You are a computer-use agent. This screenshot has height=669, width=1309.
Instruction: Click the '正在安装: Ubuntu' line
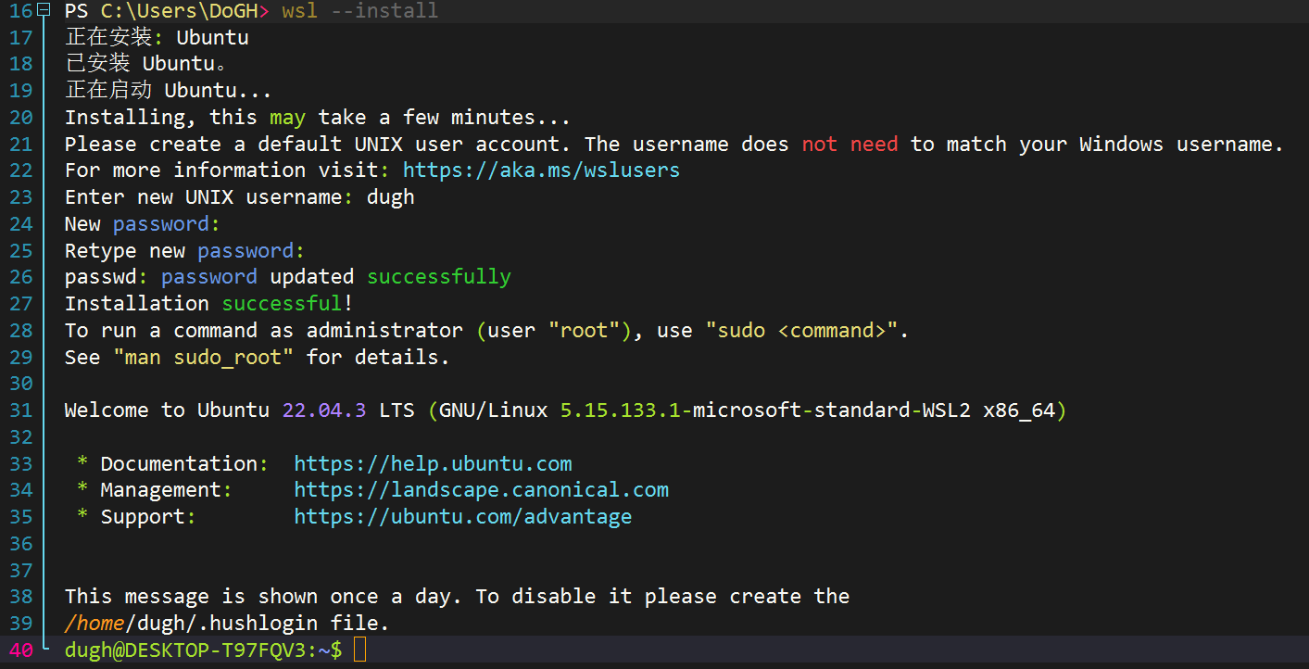(x=157, y=38)
